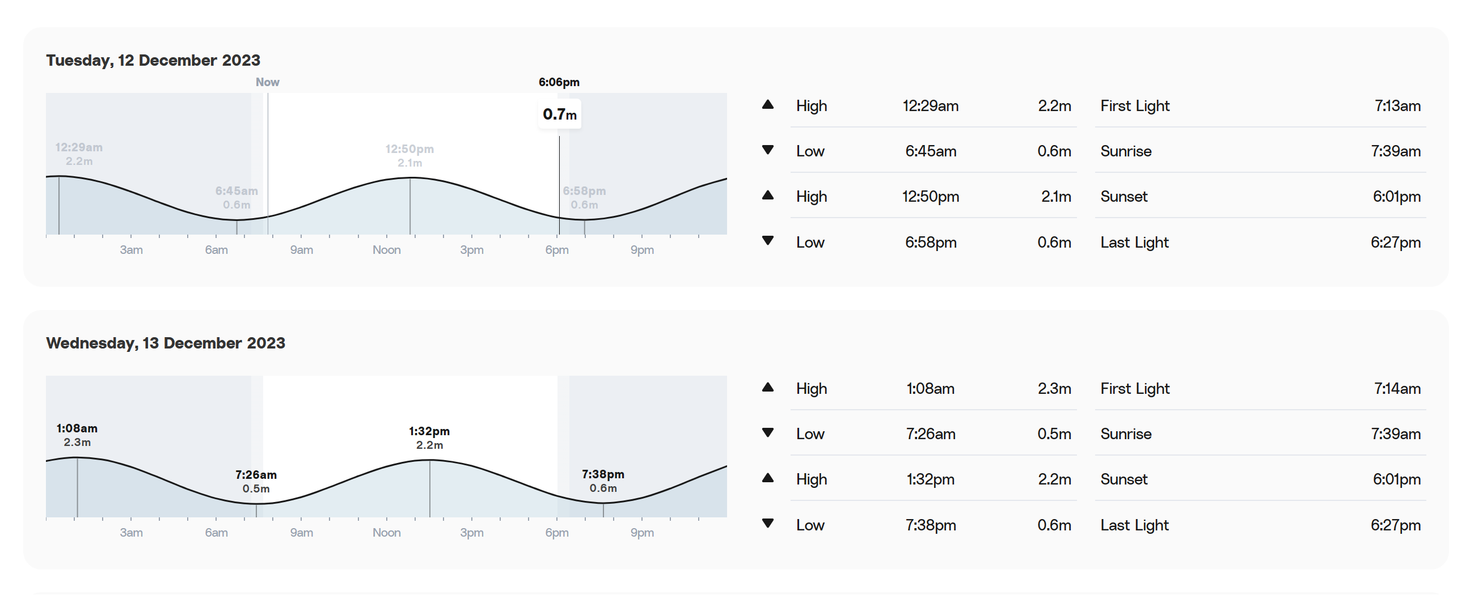Click the down-triangle icon beside Wednesday's 7:38pm Low
The width and height of the screenshot is (1470, 595).
click(x=767, y=523)
